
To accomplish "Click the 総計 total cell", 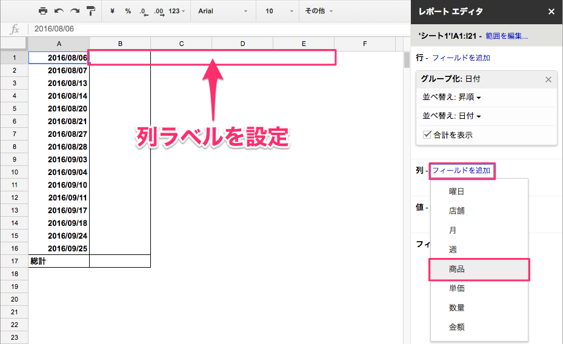I will pyautogui.click(x=59, y=261).
